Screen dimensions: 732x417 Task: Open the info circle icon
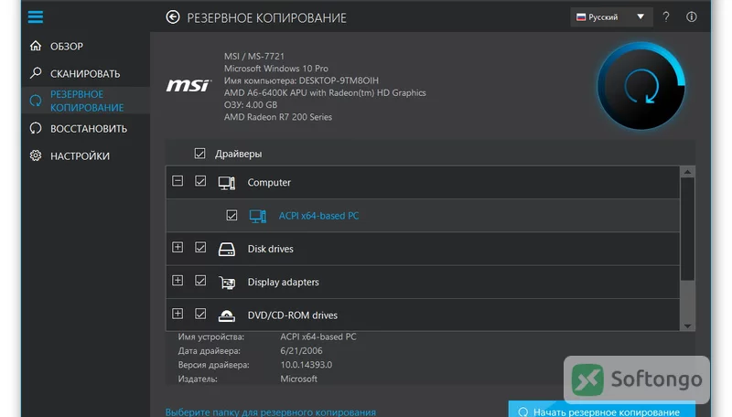pyautogui.click(x=692, y=17)
